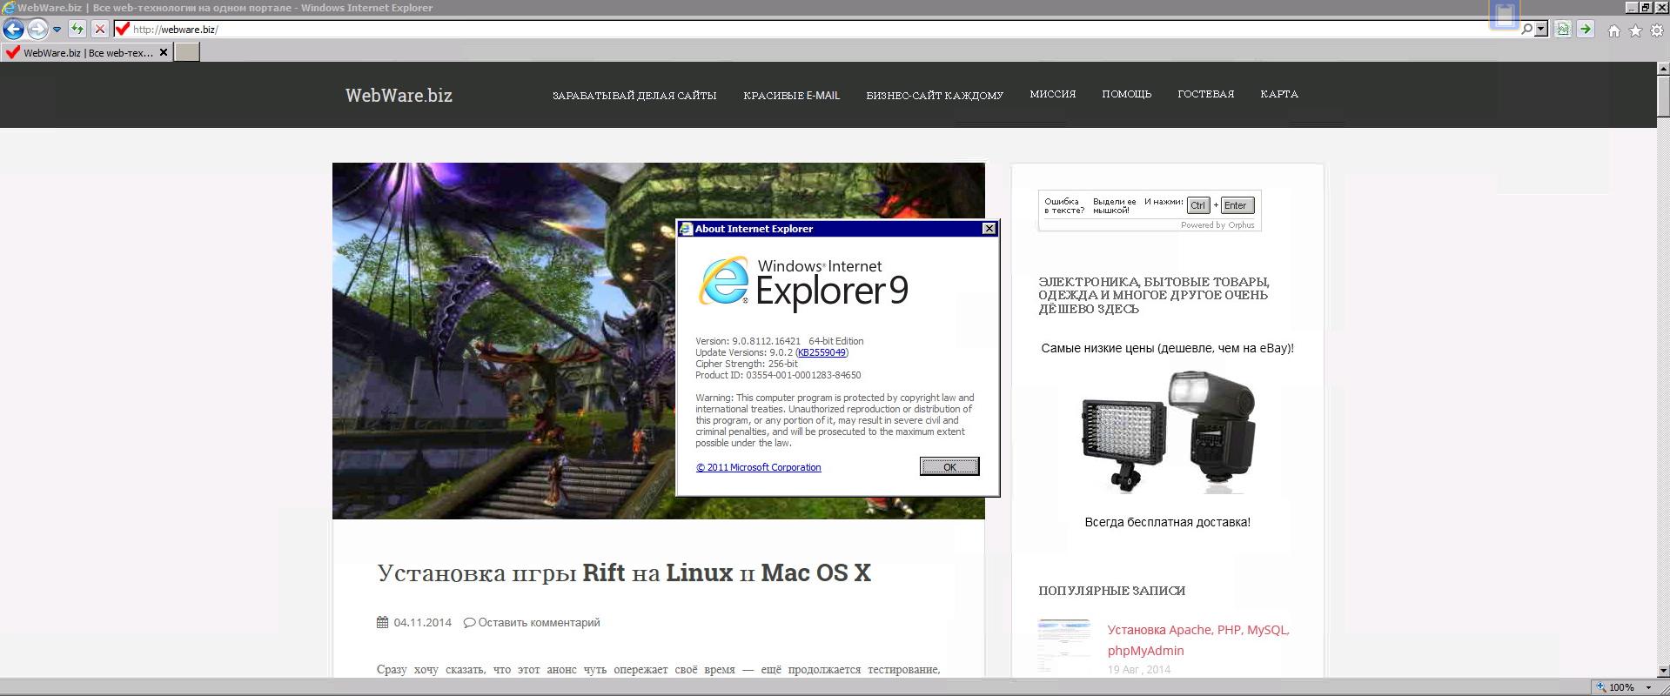Open the KB2559049 update link
1670x696 pixels.
[x=822, y=352]
